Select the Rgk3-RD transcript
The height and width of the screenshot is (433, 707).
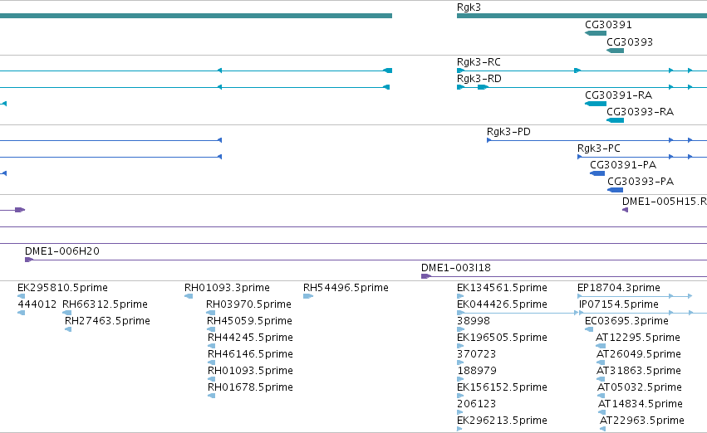pyautogui.click(x=582, y=87)
